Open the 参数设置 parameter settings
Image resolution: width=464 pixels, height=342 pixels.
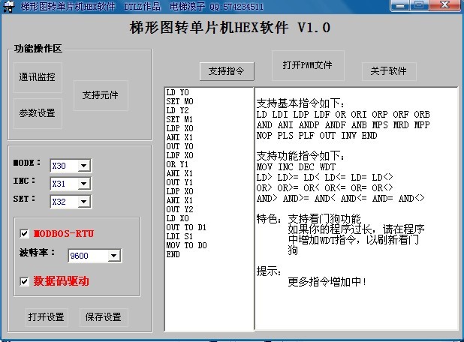coord(38,113)
